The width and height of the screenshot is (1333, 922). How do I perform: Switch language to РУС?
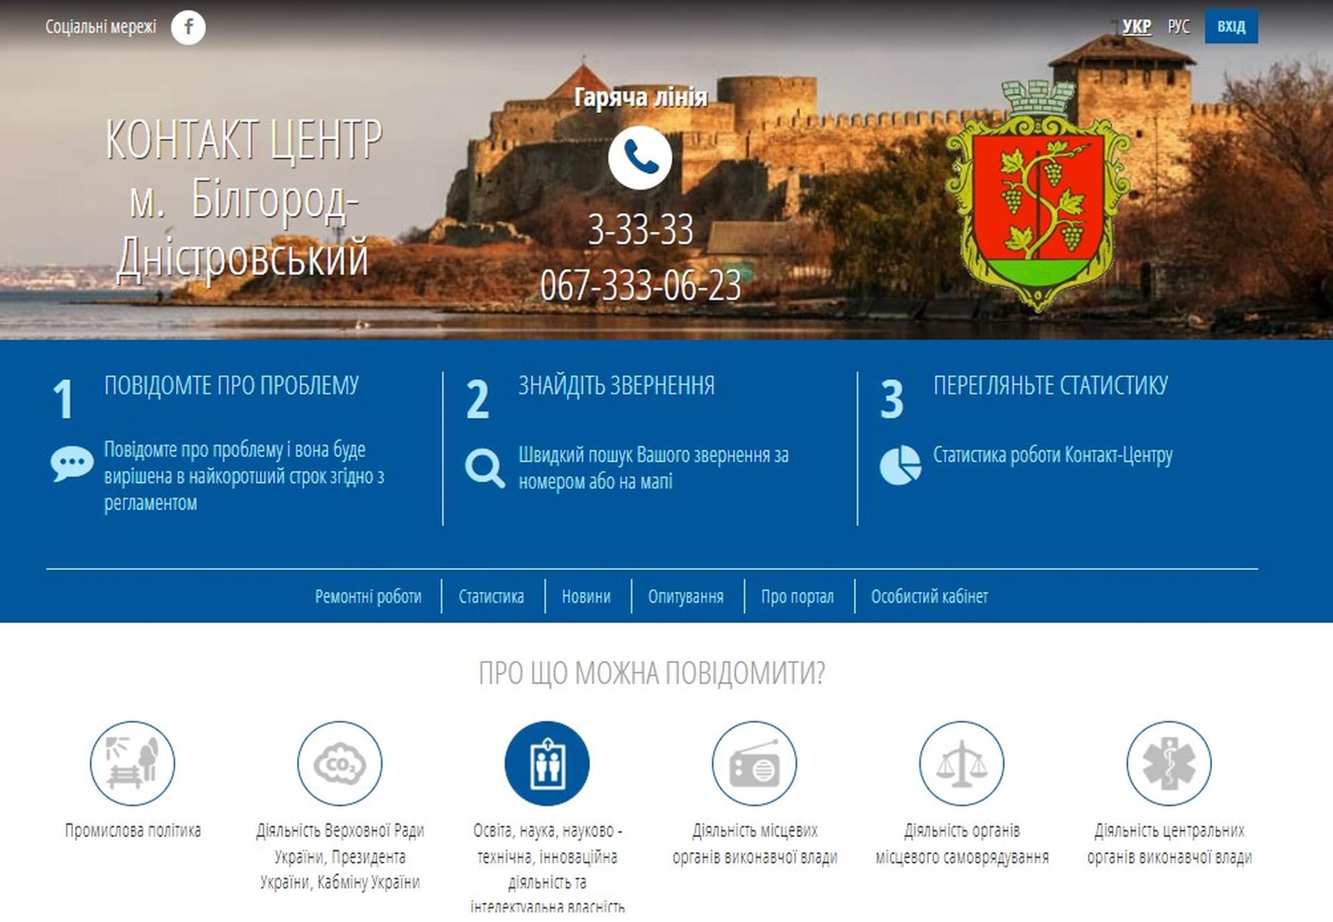(x=1178, y=26)
